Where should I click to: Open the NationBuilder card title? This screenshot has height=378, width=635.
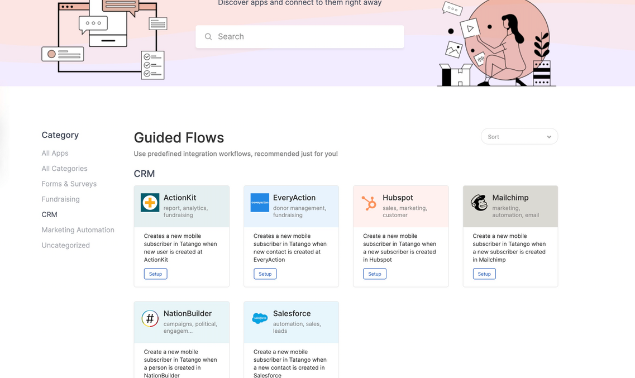click(188, 313)
